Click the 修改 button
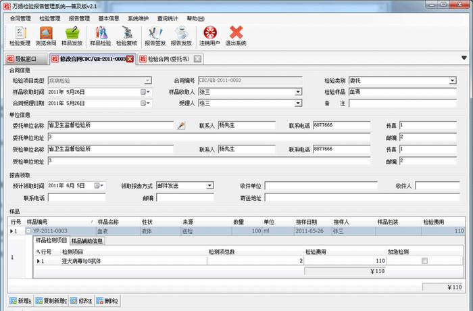The image size is (473, 311). click(82, 301)
